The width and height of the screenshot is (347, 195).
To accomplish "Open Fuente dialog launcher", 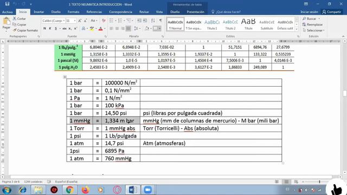I will click(105, 36).
